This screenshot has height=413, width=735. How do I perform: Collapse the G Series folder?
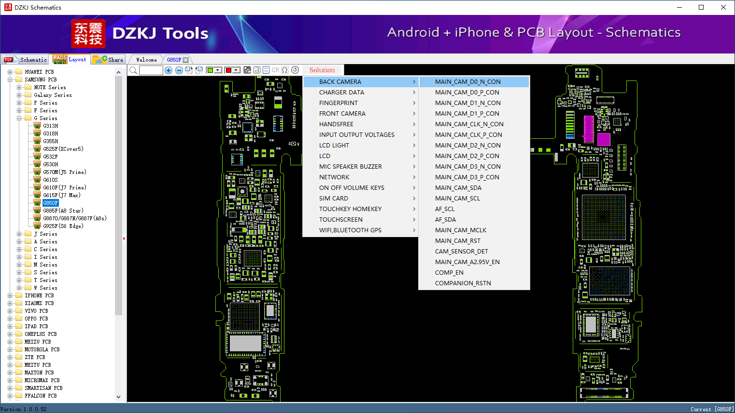(x=19, y=118)
